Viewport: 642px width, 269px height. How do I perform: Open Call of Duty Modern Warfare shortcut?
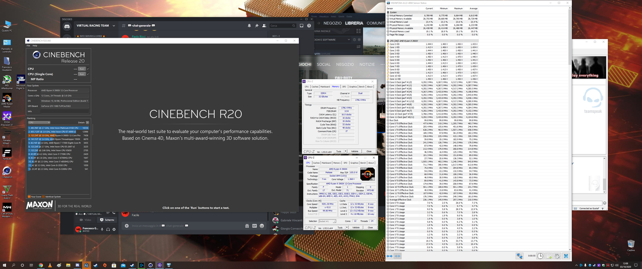(7, 209)
